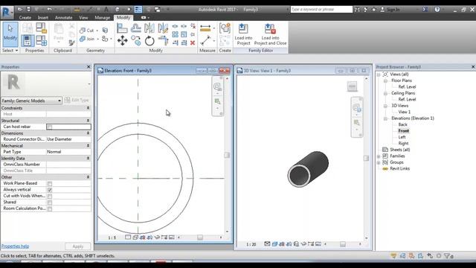Toggle Shared checkbox
The height and width of the screenshot is (268, 476).
(x=50, y=202)
